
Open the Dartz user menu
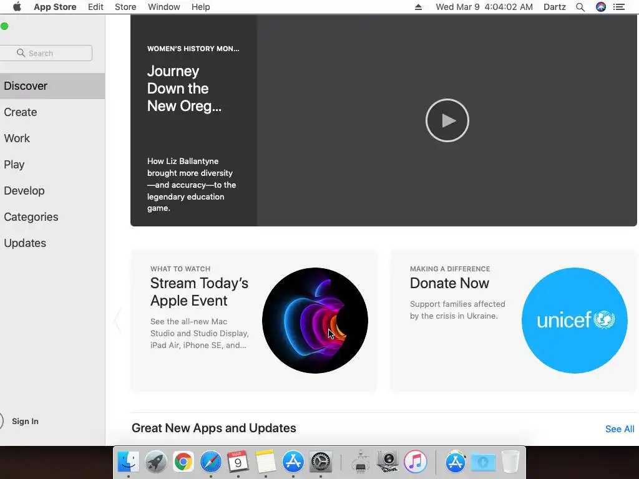coord(554,7)
